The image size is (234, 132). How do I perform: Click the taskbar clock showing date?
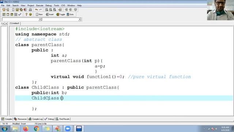(225, 129)
